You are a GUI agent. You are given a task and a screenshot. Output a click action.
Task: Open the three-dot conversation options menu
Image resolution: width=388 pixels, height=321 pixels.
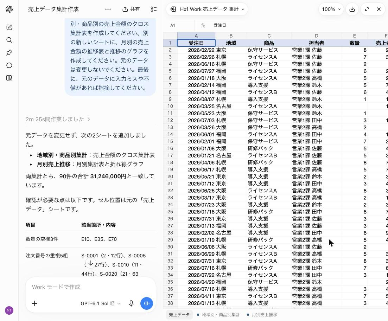(108, 9)
